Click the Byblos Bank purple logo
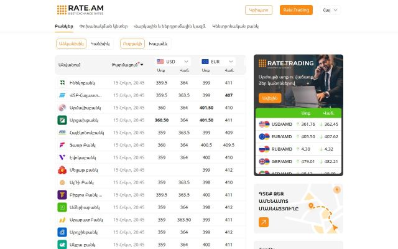Image resolution: width=398 pixels, height=249 pixels. pos(62,195)
